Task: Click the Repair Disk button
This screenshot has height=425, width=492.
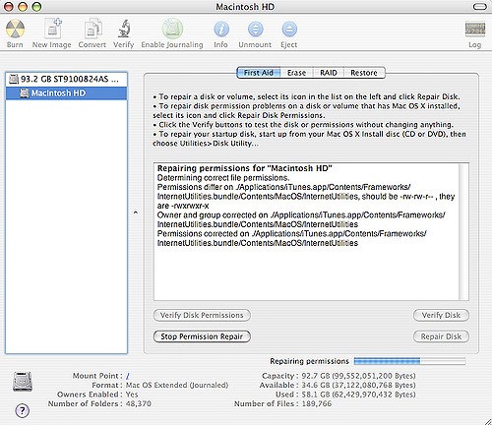Action: pos(441,336)
